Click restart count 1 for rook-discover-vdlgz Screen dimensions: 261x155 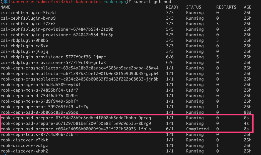point(217,145)
